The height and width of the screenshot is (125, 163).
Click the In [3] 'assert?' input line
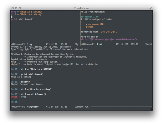(25, 82)
